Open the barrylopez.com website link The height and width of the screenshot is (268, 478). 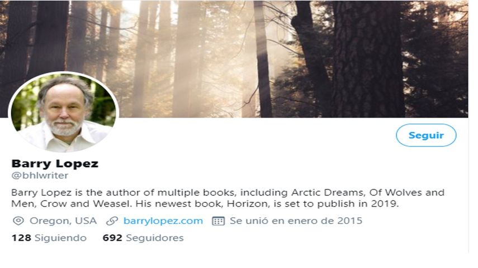point(163,221)
